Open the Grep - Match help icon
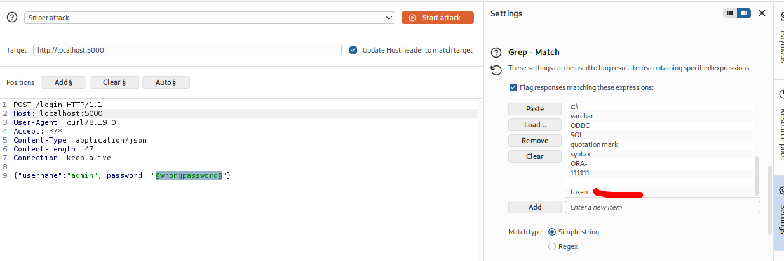 496,53
